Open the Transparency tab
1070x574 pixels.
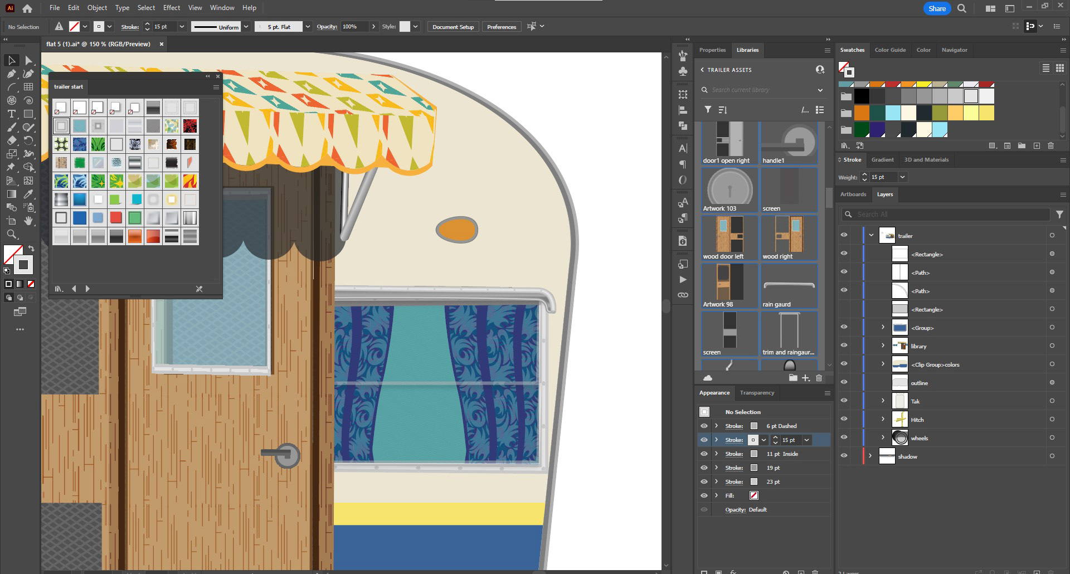click(x=757, y=393)
